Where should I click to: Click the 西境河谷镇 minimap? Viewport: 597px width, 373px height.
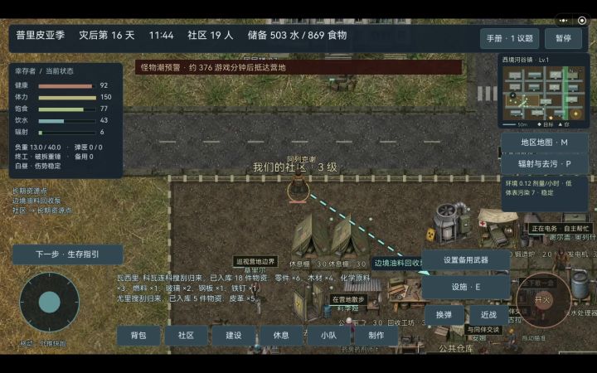pyautogui.click(x=544, y=93)
